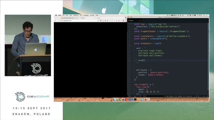Click the black browser page canvas

90,60
